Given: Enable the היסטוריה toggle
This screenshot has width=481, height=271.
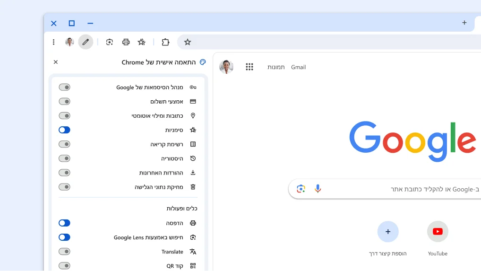Looking at the screenshot, I should [64, 158].
